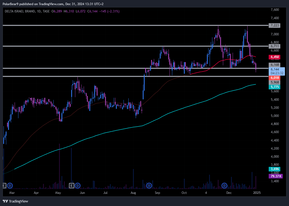Click the 3,400 tick on price axis
Viewport: 289px width, 206px height.
(x=275, y=181)
